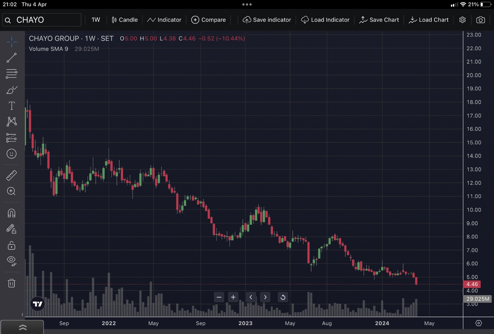This screenshot has width=494, height=334.
Task: Expand the bottom panel double chevron
Action: (22, 327)
